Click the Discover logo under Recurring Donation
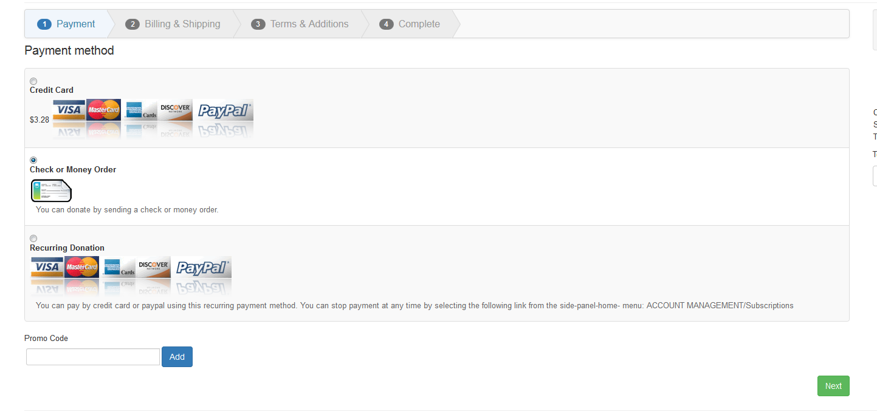877x412 pixels. [x=153, y=267]
